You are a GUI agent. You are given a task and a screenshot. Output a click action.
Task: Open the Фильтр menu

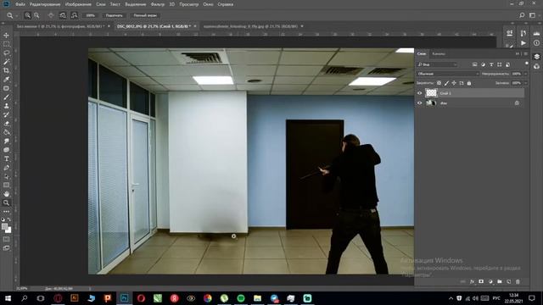coord(158,4)
